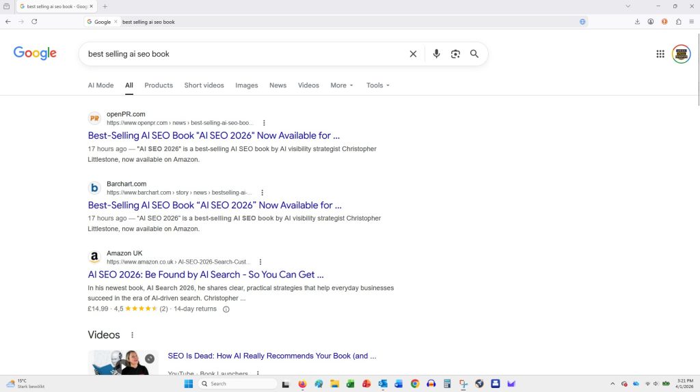This screenshot has height=392, width=700.
Task: Expand the More search filters dropdown
Action: pyautogui.click(x=342, y=85)
